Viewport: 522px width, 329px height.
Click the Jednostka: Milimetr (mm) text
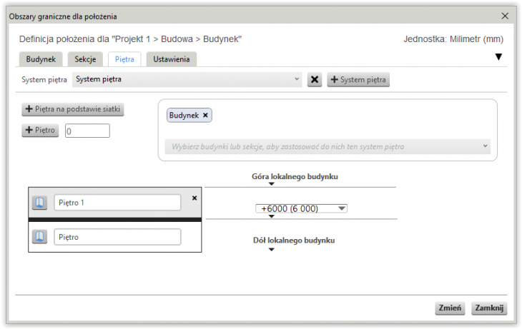coord(453,39)
